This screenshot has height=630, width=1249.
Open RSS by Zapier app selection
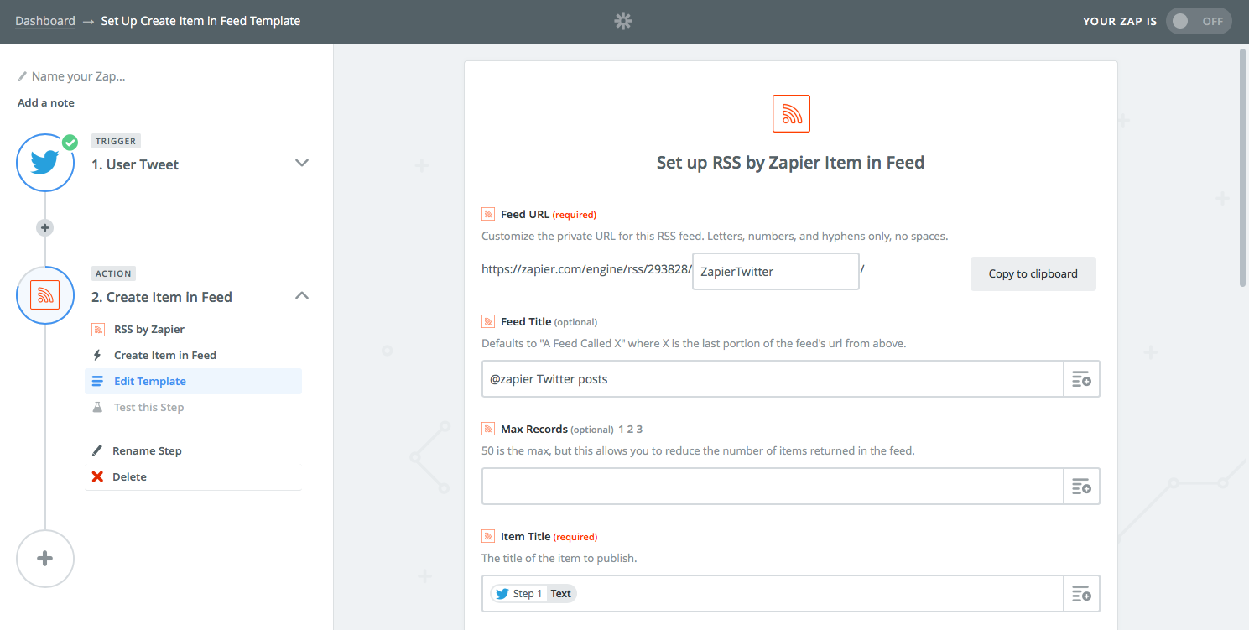tap(149, 330)
